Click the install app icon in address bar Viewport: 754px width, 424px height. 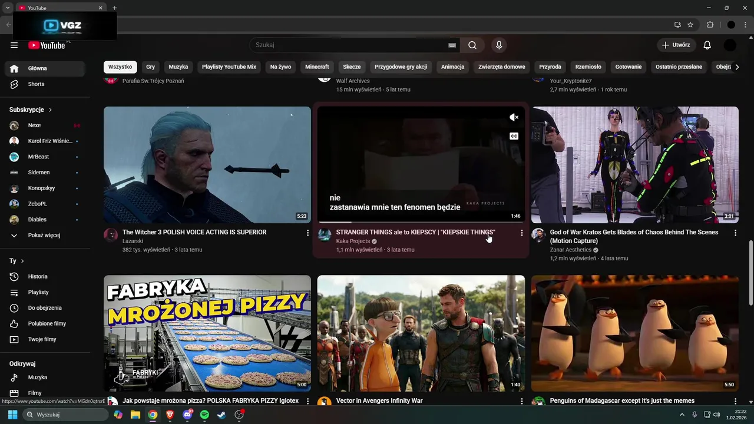click(677, 25)
